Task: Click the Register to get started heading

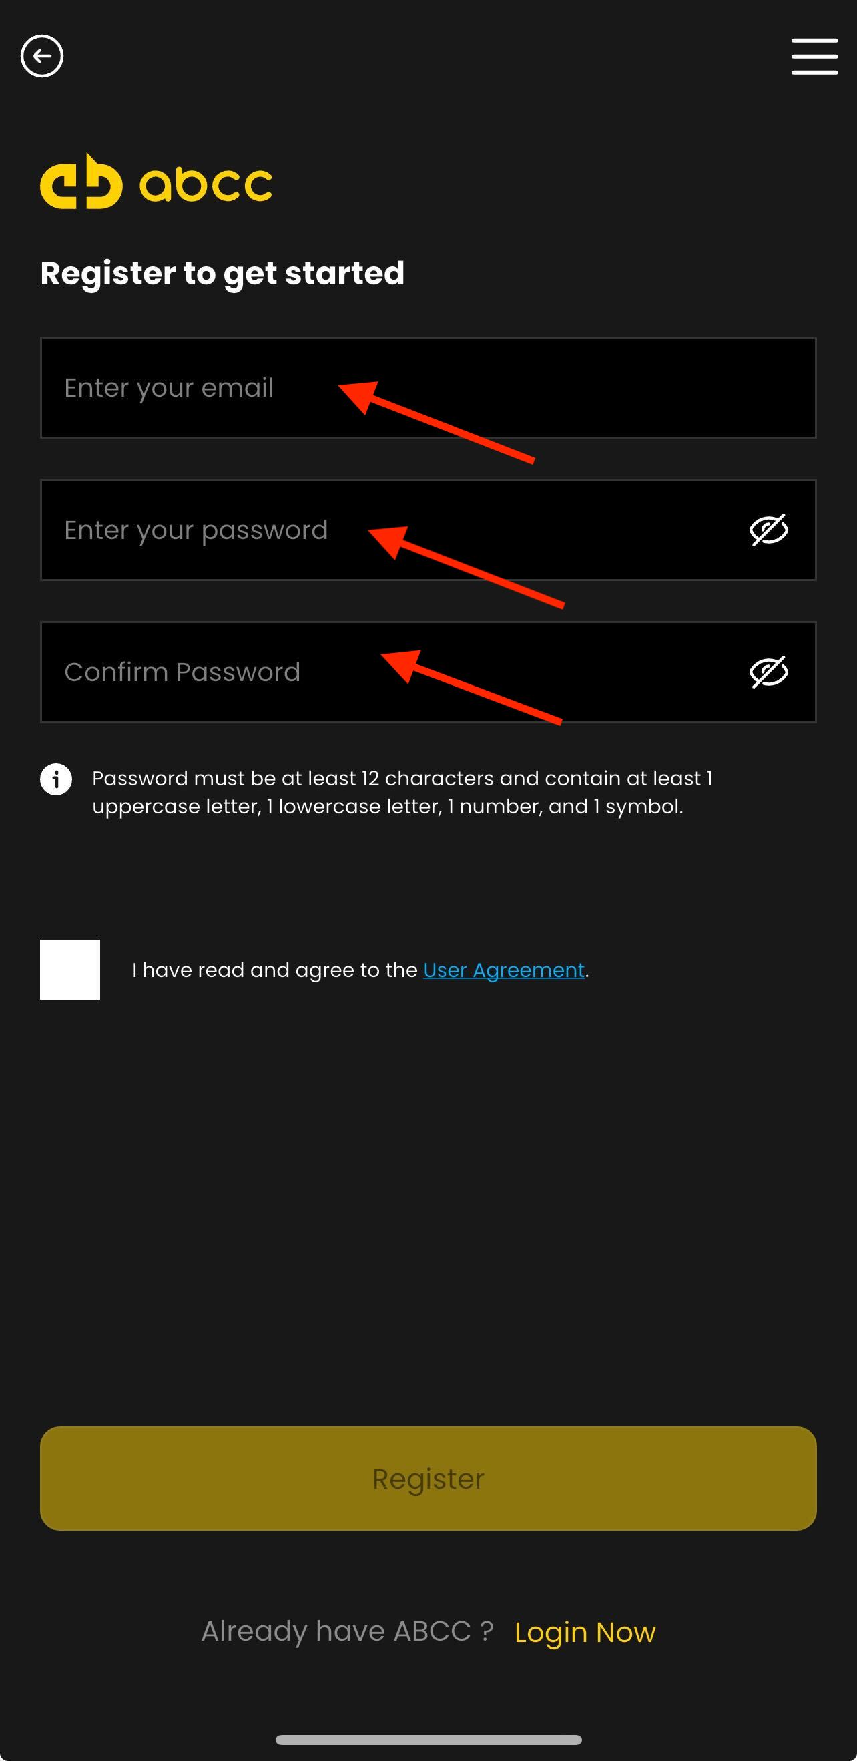Action: tap(222, 273)
